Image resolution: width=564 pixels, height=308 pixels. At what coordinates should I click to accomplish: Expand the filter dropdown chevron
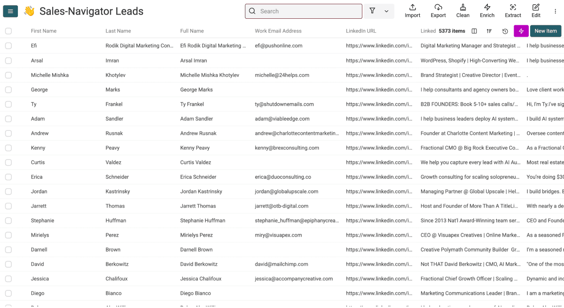pyautogui.click(x=386, y=11)
